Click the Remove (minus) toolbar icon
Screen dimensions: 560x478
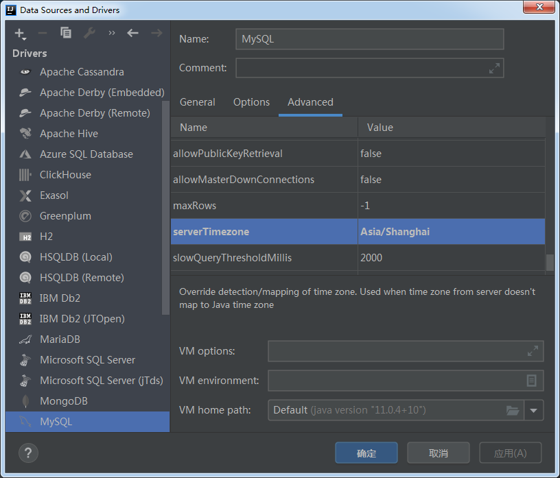pyautogui.click(x=43, y=33)
